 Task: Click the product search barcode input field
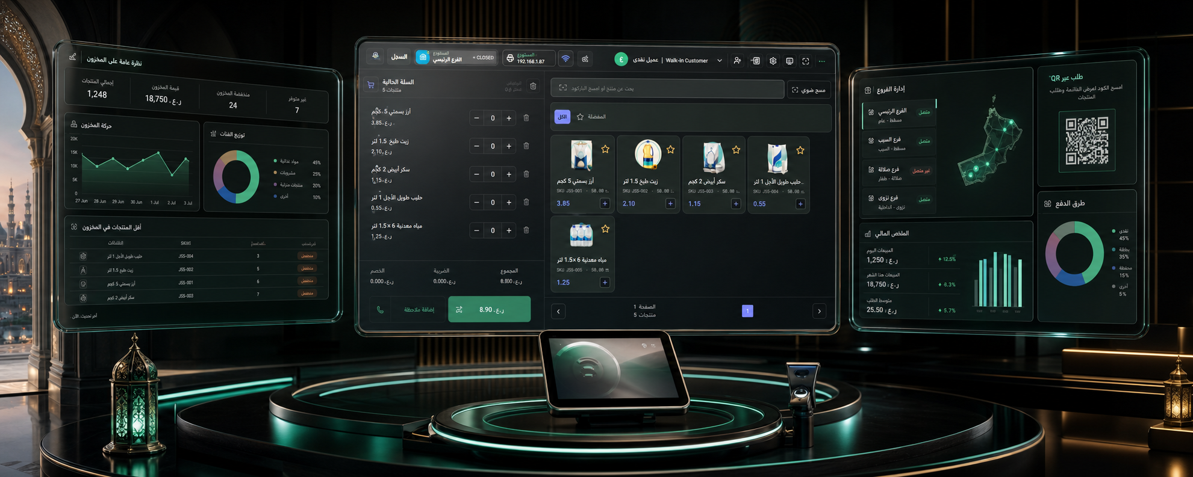click(x=667, y=88)
